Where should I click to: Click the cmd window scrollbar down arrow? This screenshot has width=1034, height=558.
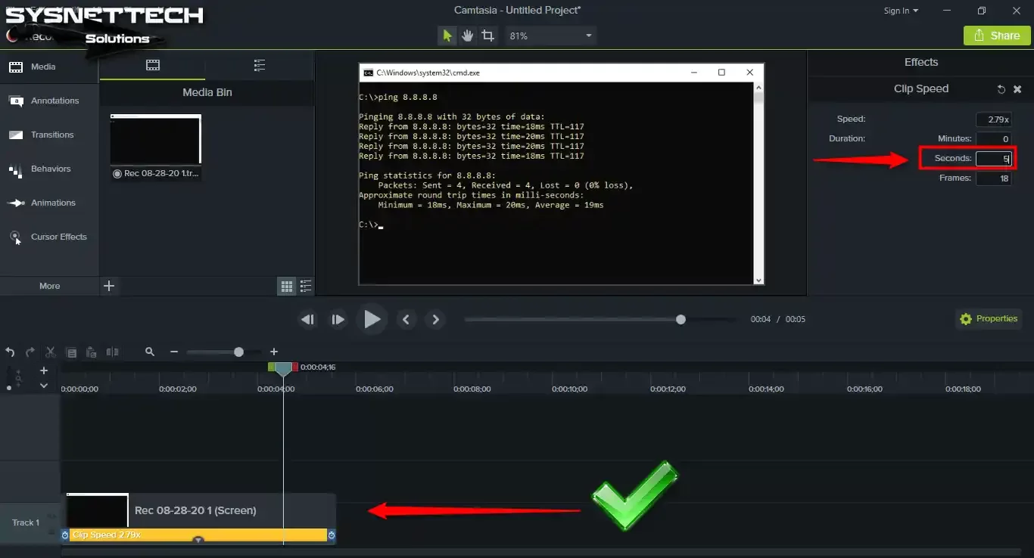759,280
